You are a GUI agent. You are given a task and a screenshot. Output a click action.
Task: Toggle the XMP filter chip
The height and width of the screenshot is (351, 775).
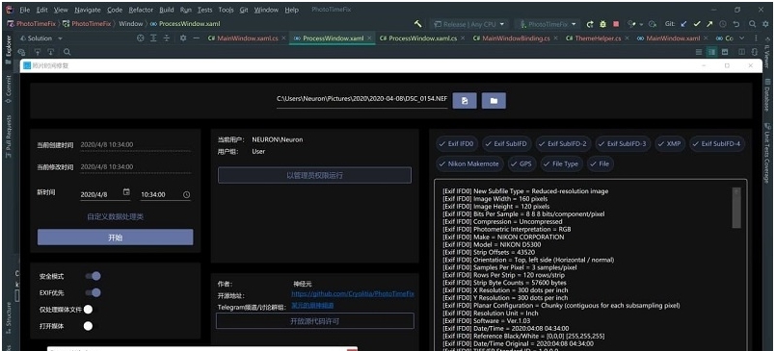point(670,144)
